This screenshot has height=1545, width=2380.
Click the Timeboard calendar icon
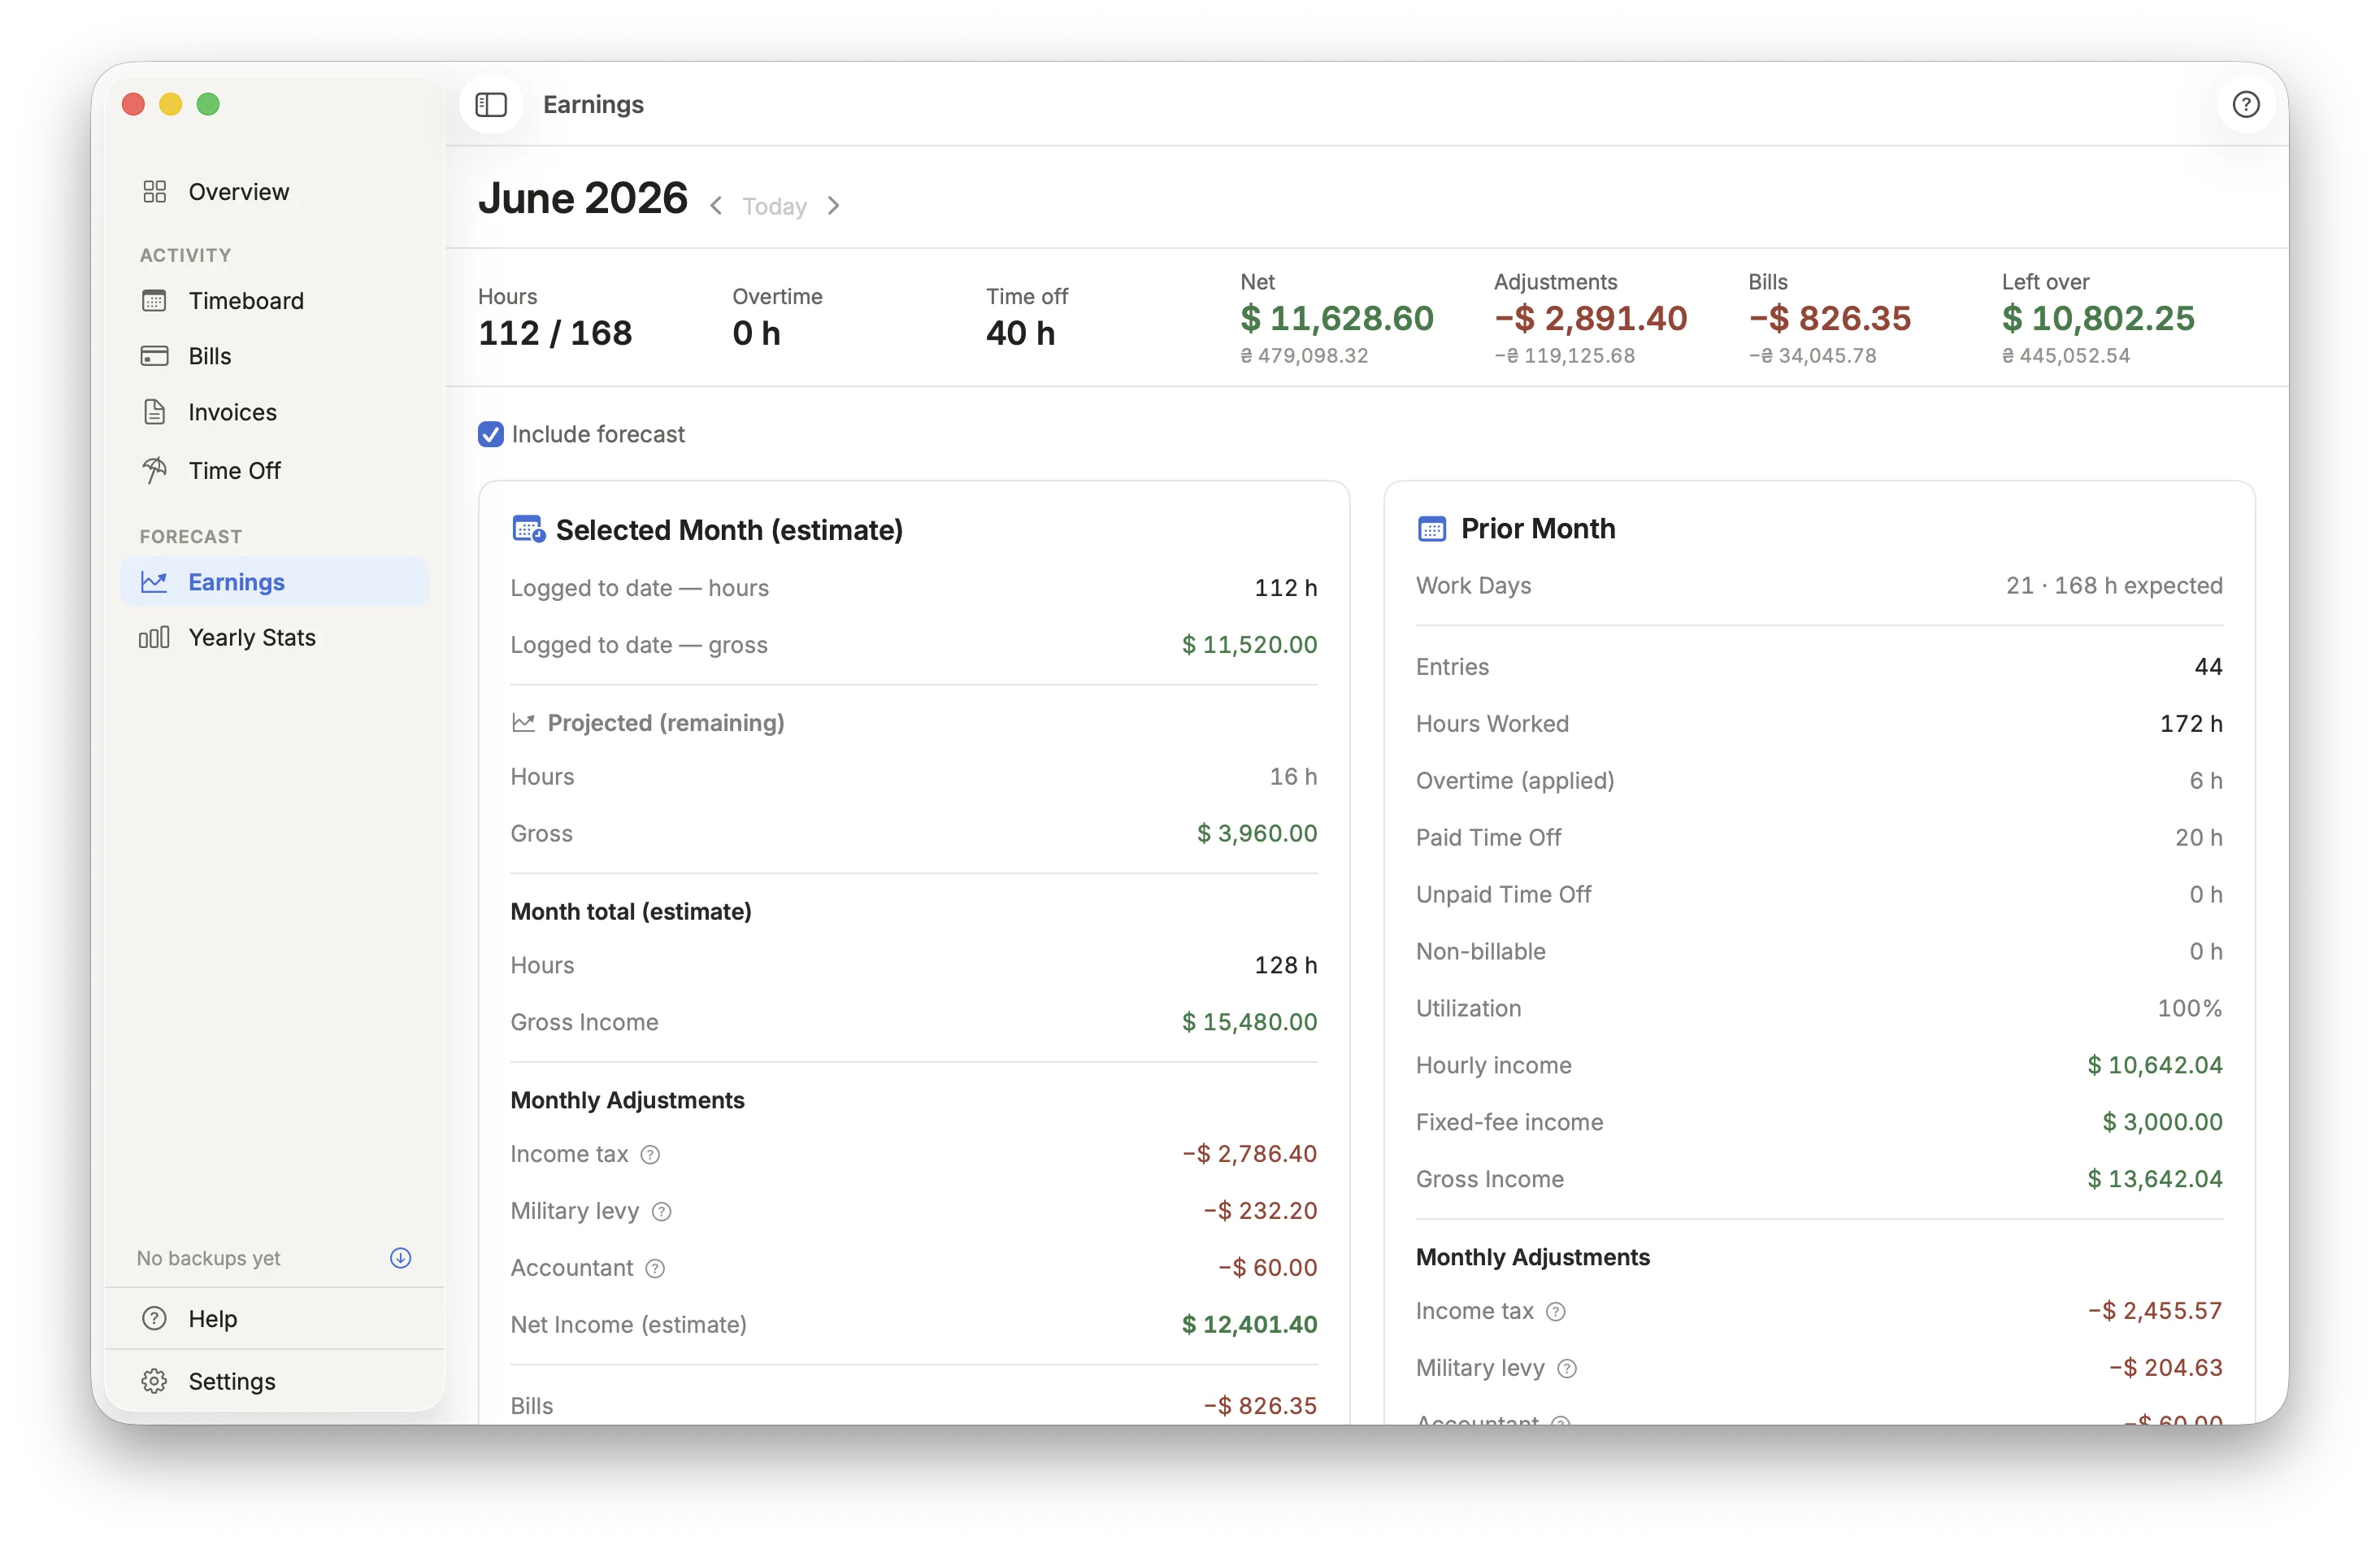coord(154,300)
